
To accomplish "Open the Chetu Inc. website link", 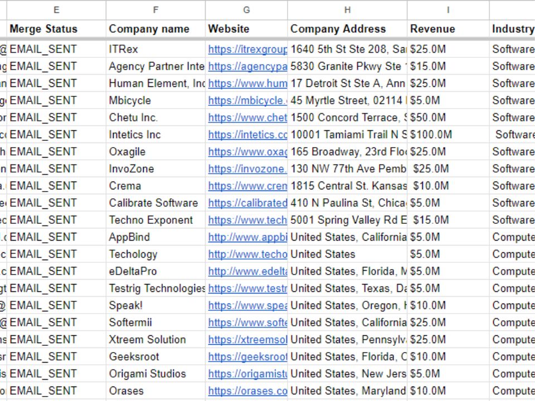I will 247,118.
